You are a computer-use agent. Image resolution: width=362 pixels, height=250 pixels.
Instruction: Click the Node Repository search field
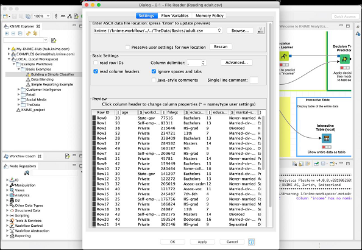[x=54, y=173]
